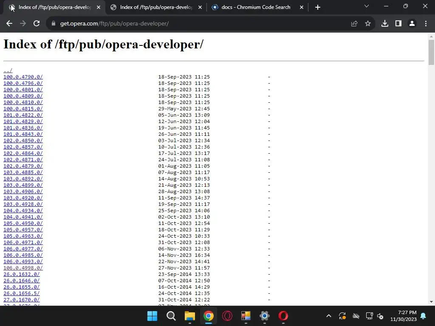Toggle the side panel icon
The height and width of the screenshot is (326, 435).
click(398, 24)
